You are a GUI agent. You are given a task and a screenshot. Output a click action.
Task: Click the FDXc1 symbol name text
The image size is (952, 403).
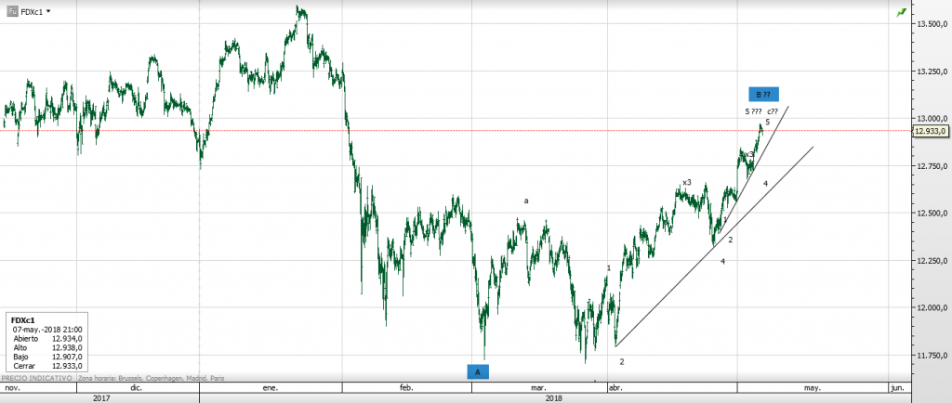click(31, 12)
